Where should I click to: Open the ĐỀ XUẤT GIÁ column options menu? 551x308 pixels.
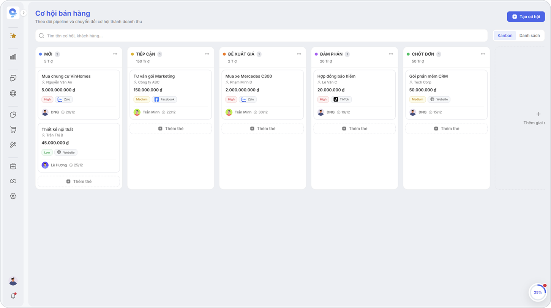(x=299, y=54)
